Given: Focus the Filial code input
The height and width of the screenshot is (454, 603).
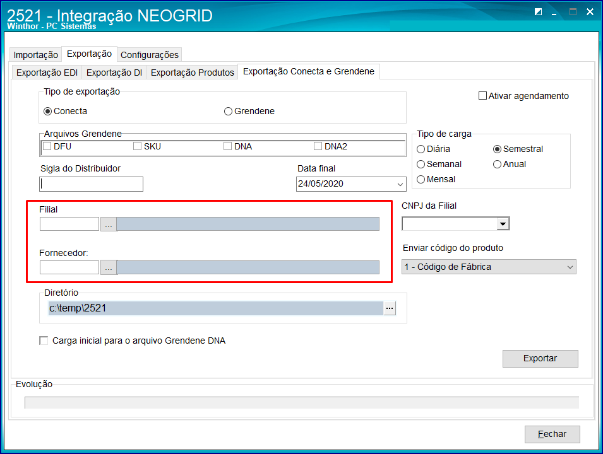Looking at the screenshot, I should tap(69, 224).
